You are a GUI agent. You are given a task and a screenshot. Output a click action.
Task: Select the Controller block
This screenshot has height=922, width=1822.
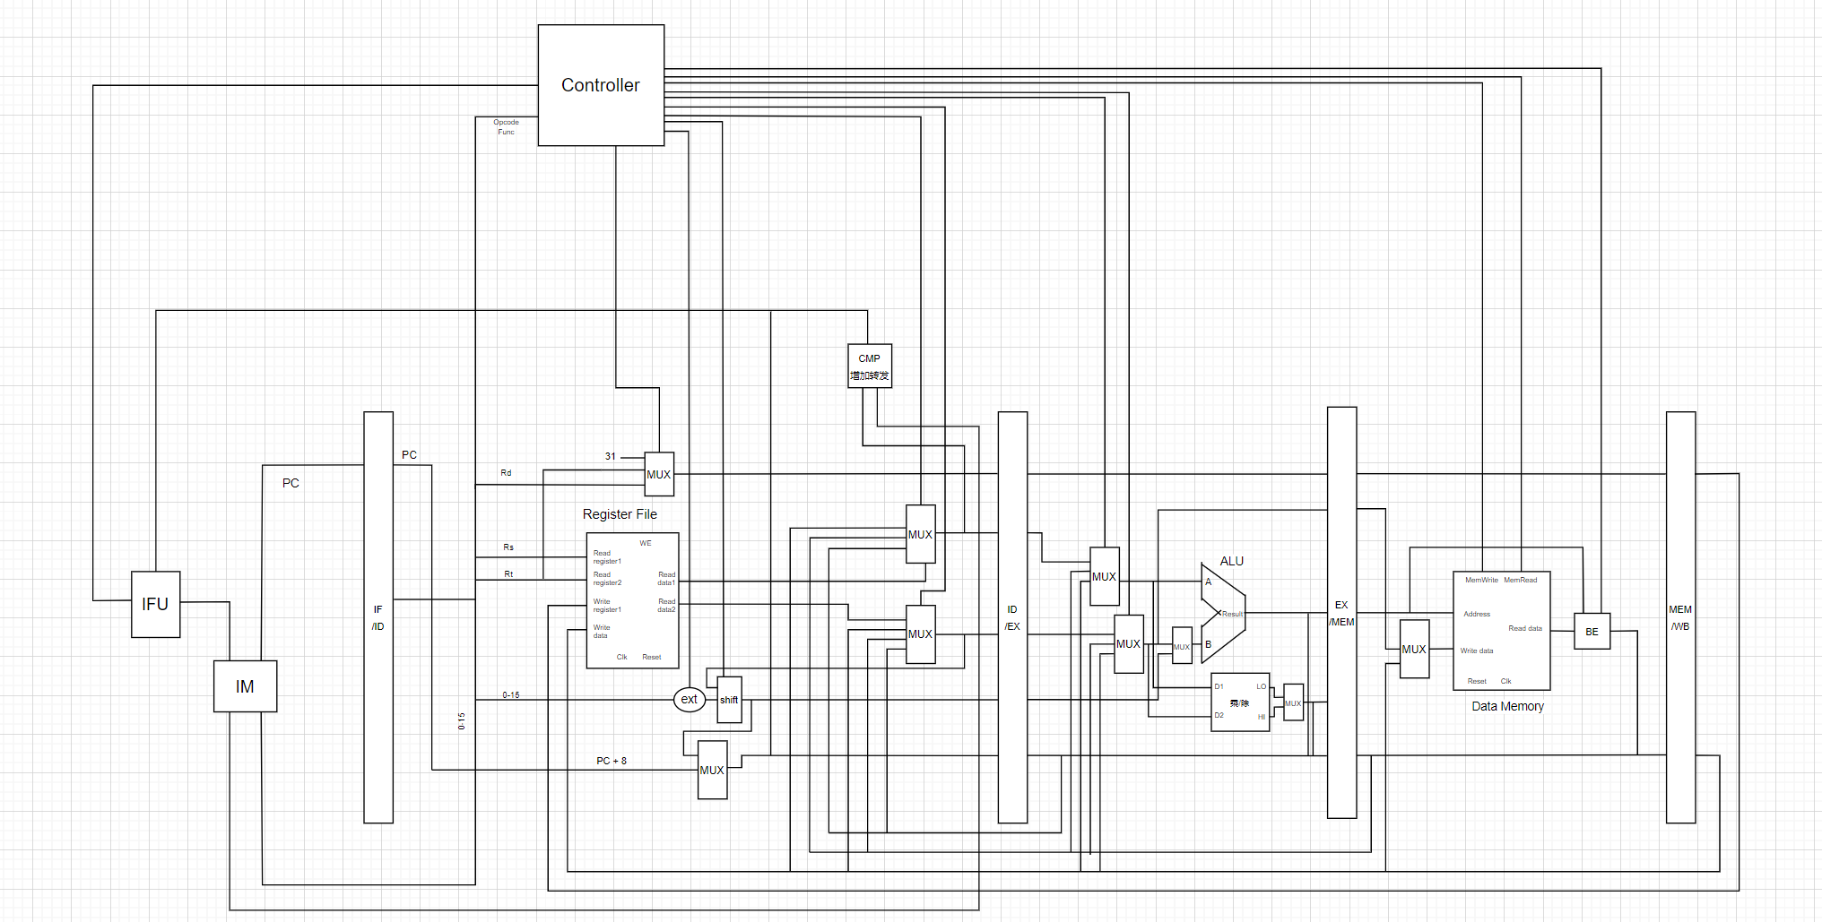(x=601, y=85)
